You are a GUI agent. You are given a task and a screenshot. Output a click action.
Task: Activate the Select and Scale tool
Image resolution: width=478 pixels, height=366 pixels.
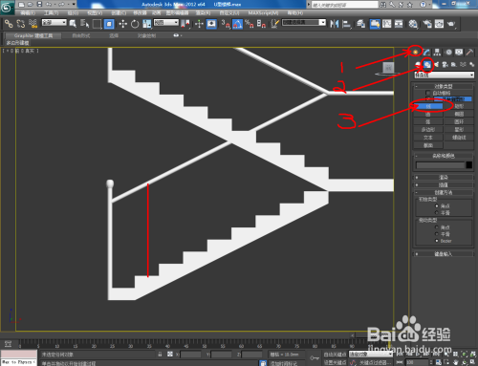(147, 24)
